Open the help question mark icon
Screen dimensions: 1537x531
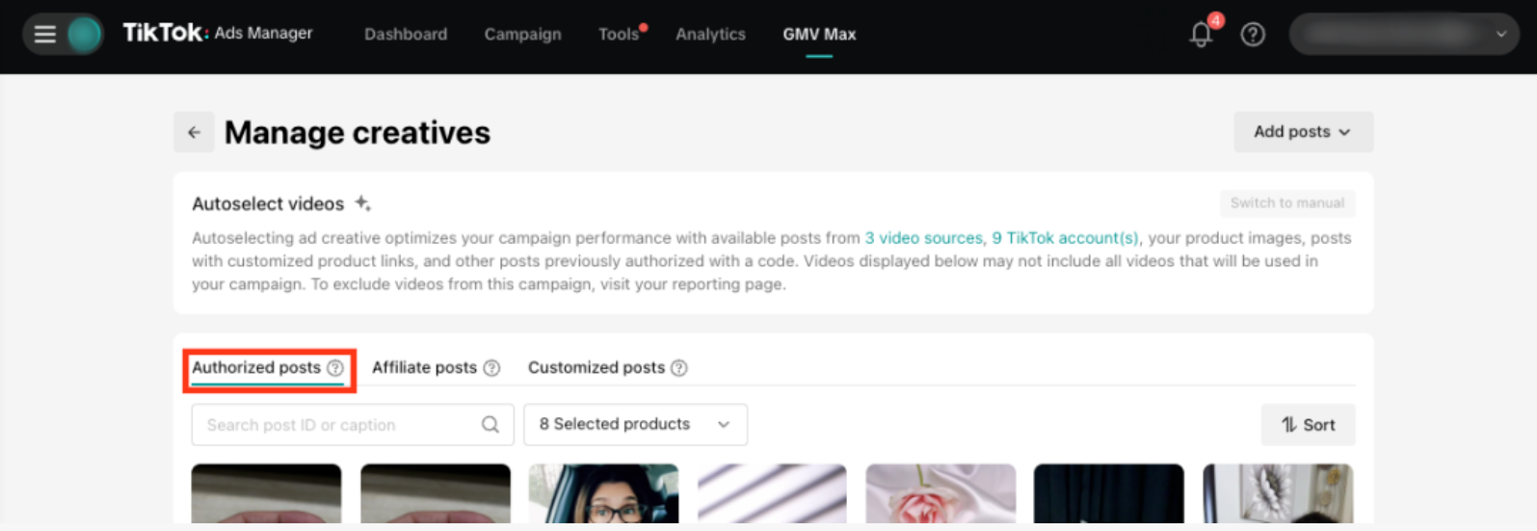coord(1253,35)
